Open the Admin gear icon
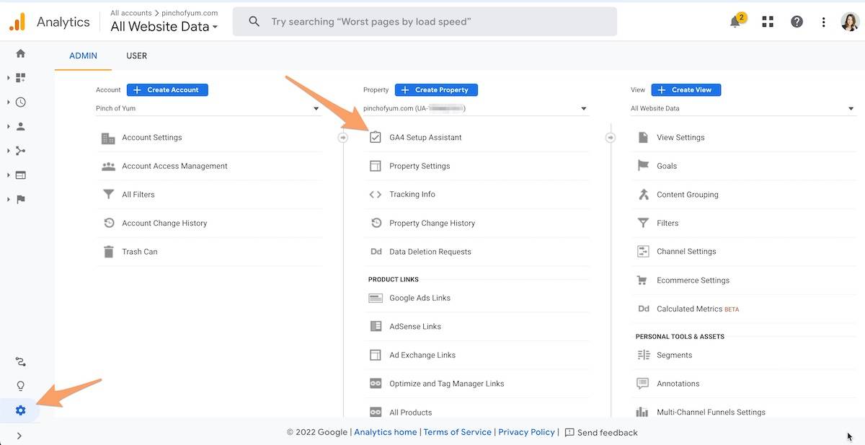 [20, 410]
